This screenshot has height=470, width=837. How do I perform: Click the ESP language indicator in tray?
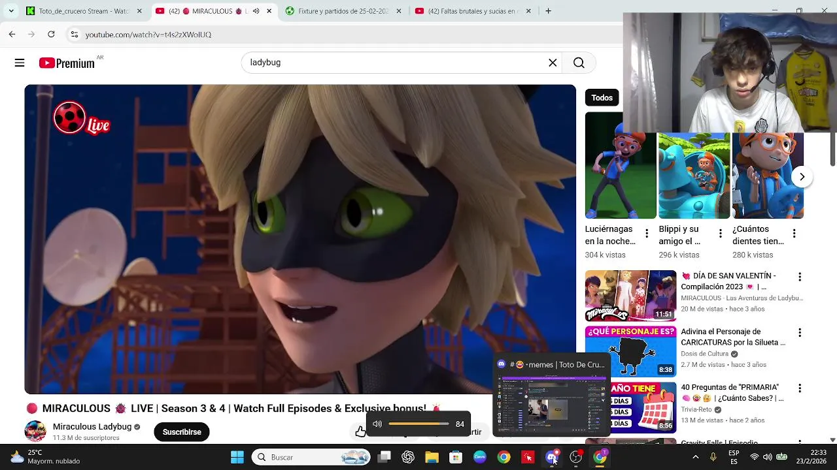(734, 457)
